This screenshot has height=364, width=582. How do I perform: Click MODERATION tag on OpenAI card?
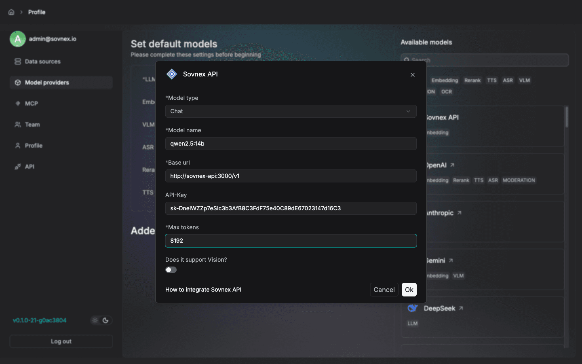(x=519, y=180)
